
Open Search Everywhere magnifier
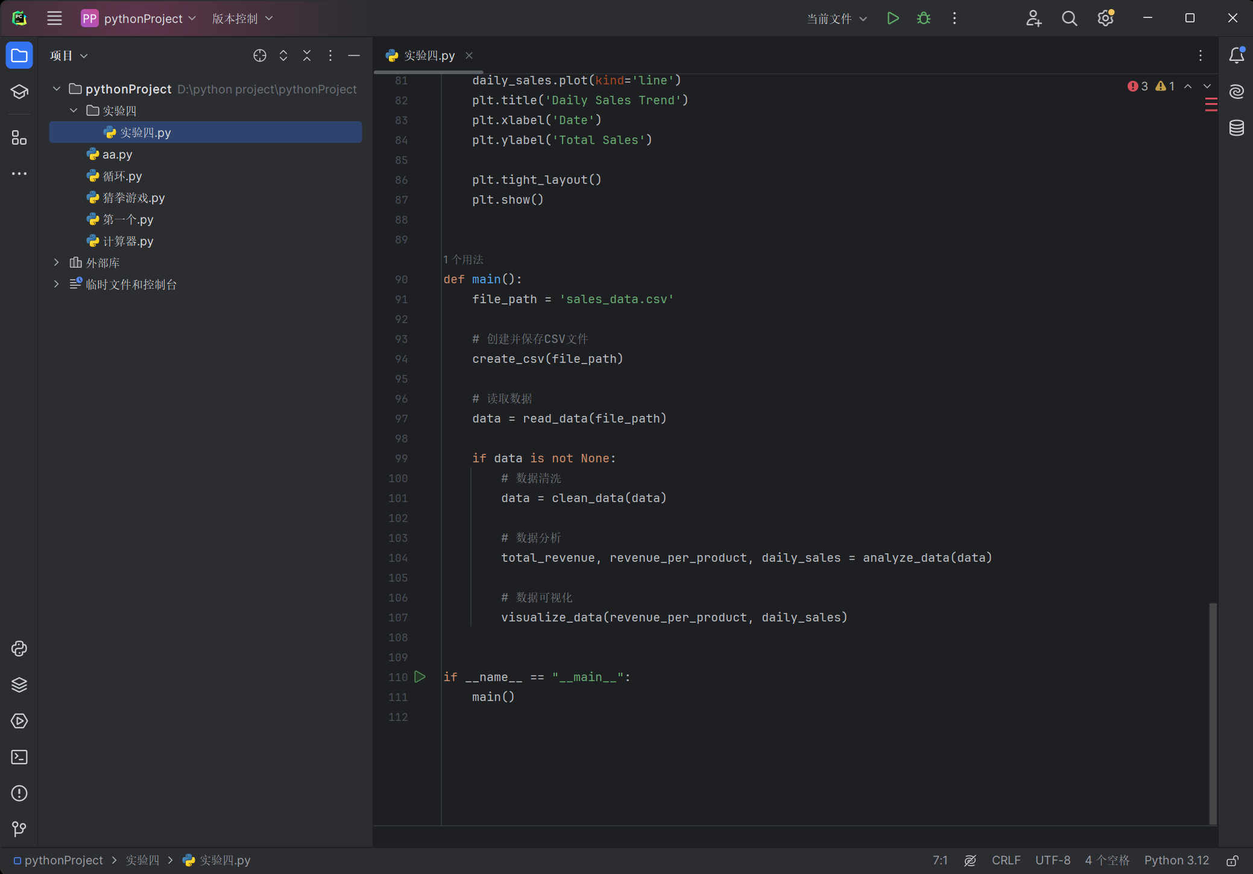click(1069, 18)
